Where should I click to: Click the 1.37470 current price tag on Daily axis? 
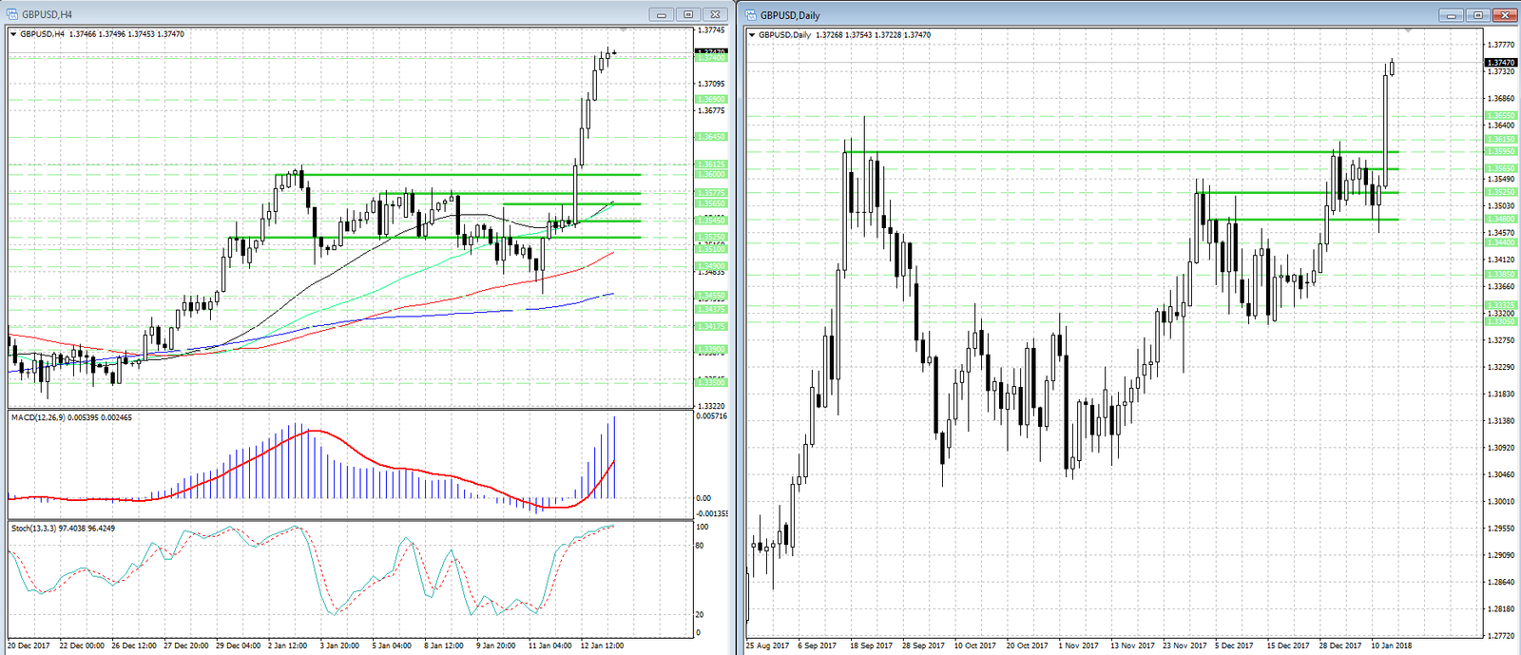tap(1501, 63)
